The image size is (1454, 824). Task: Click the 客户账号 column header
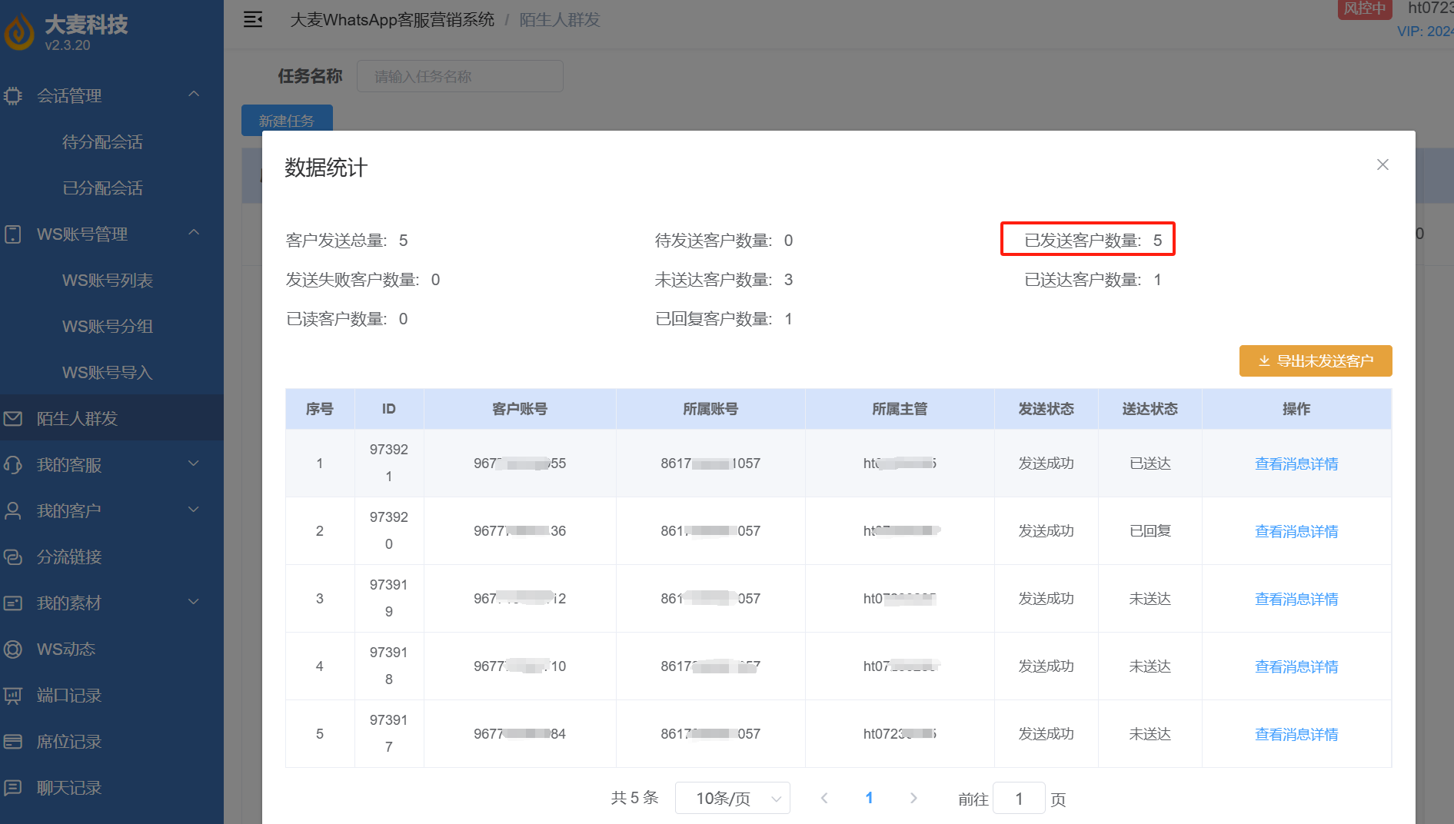(520, 409)
